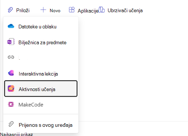Select Aktivnosti učenja menu entry
Image resolution: width=188 pixels, height=136 pixels.
tap(41, 88)
